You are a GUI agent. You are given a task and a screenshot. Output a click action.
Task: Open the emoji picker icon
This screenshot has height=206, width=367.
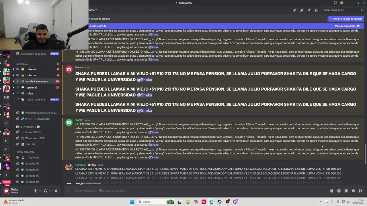(353, 191)
